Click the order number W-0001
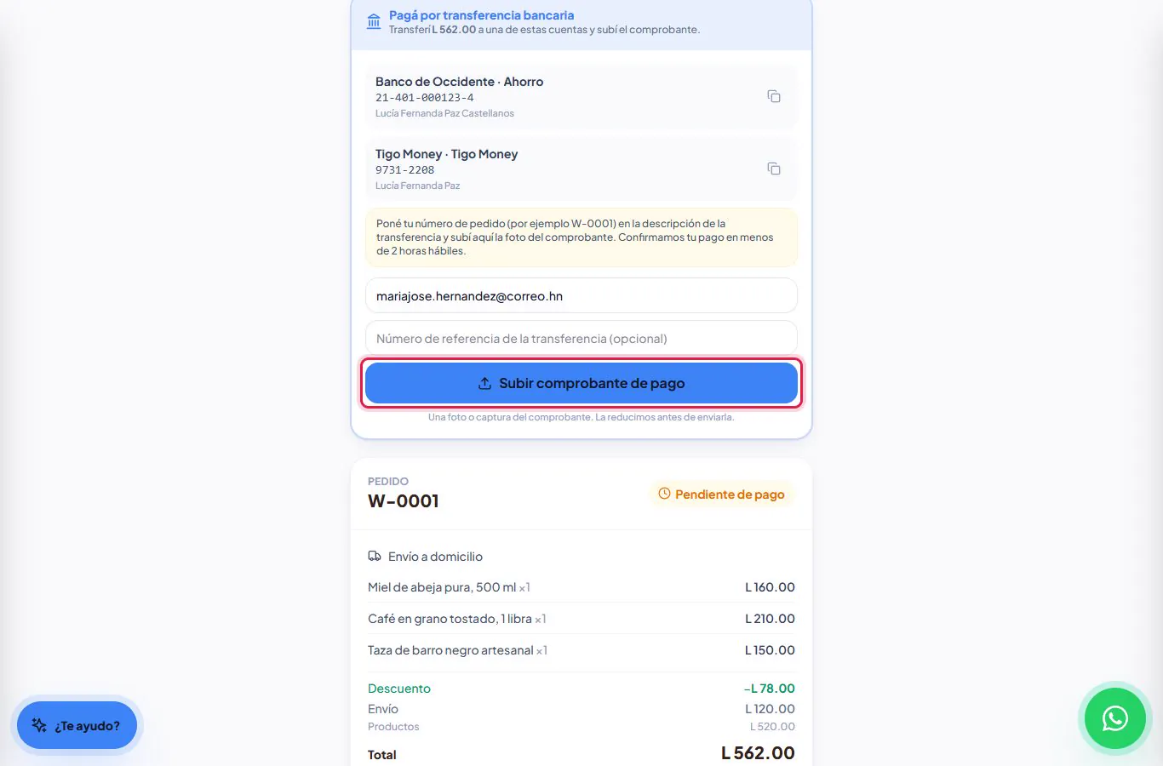The image size is (1163, 766). [x=404, y=501]
